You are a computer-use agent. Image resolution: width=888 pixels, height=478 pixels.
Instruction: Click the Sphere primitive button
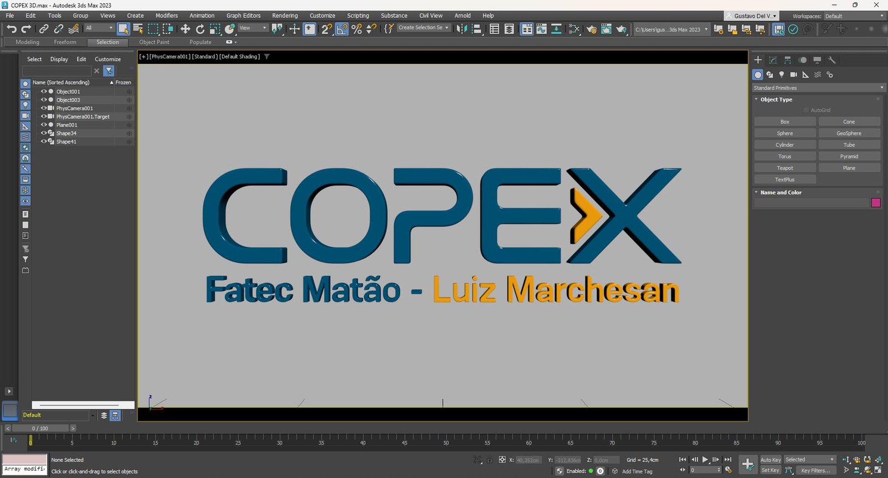tap(785, 133)
